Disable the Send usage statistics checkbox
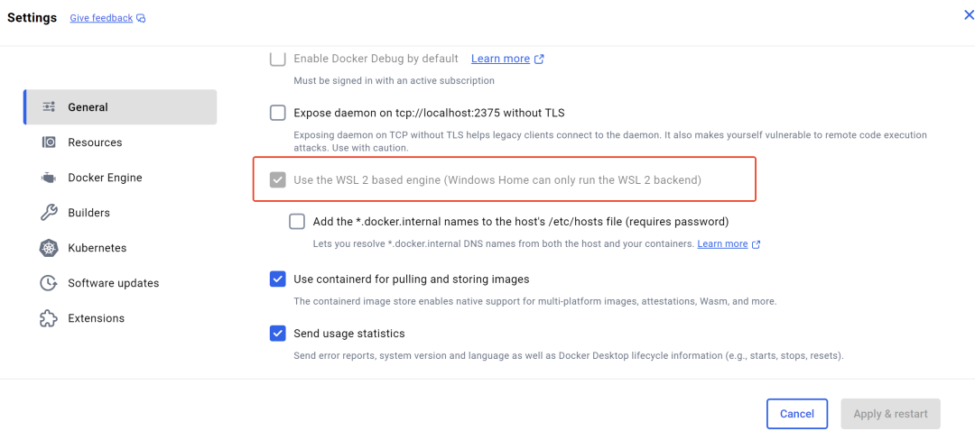The width and height of the screenshot is (975, 440). click(x=277, y=334)
